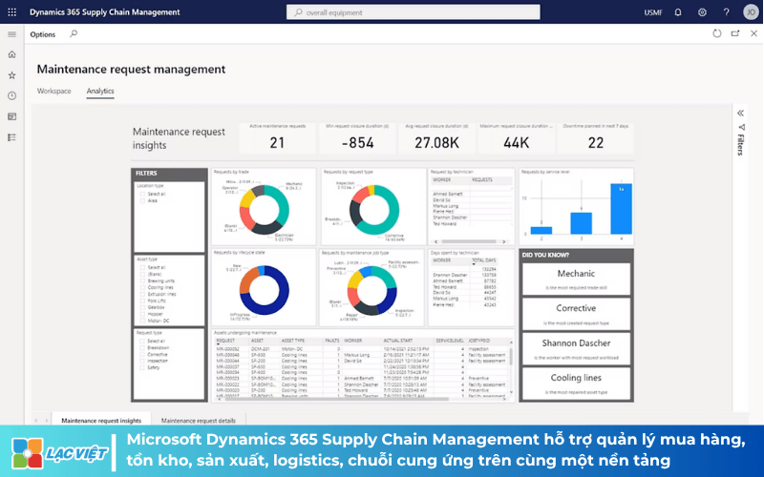The width and height of the screenshot is (764, 477).
Task: Click the Active maintenance requests 21 card
Action: pos(277,138)
